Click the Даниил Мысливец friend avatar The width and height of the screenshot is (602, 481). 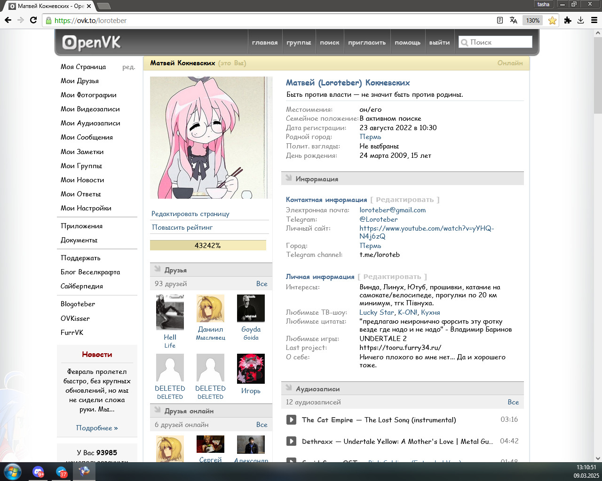pos(210,308)
